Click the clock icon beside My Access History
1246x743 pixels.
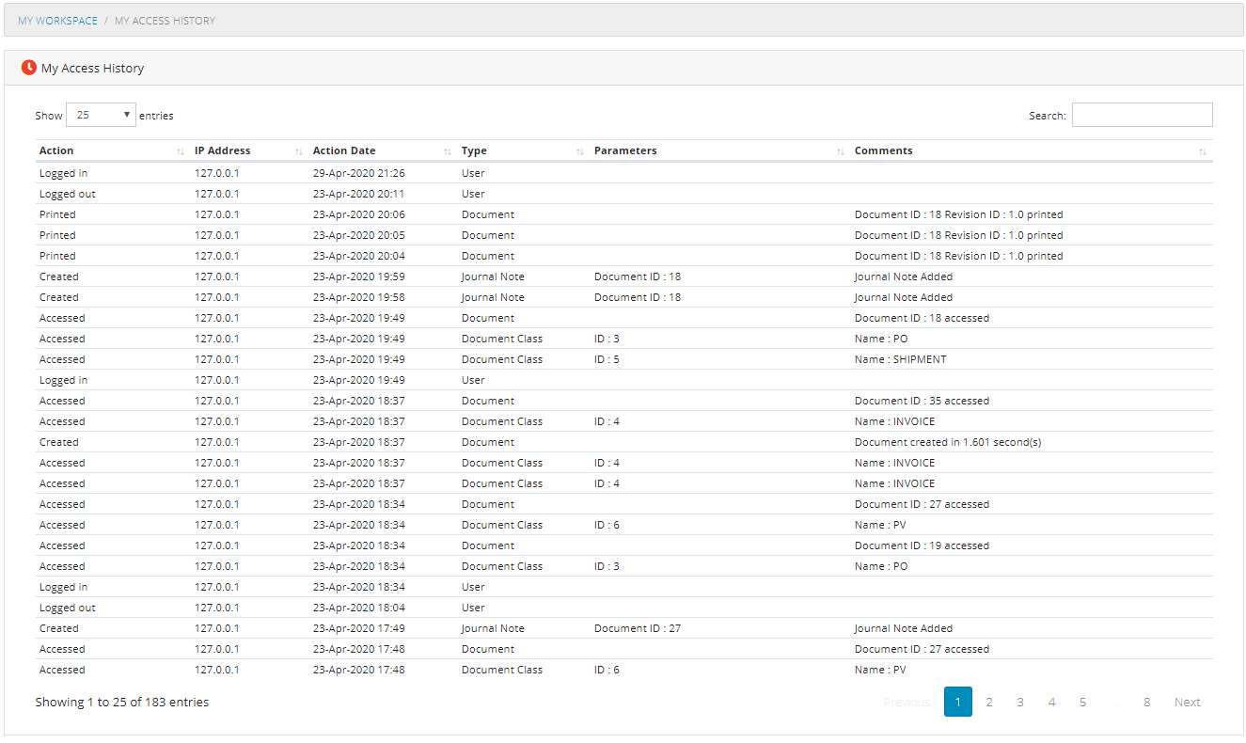tap(28, 68)
